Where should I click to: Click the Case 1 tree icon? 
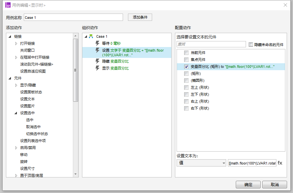pos(91,36)
